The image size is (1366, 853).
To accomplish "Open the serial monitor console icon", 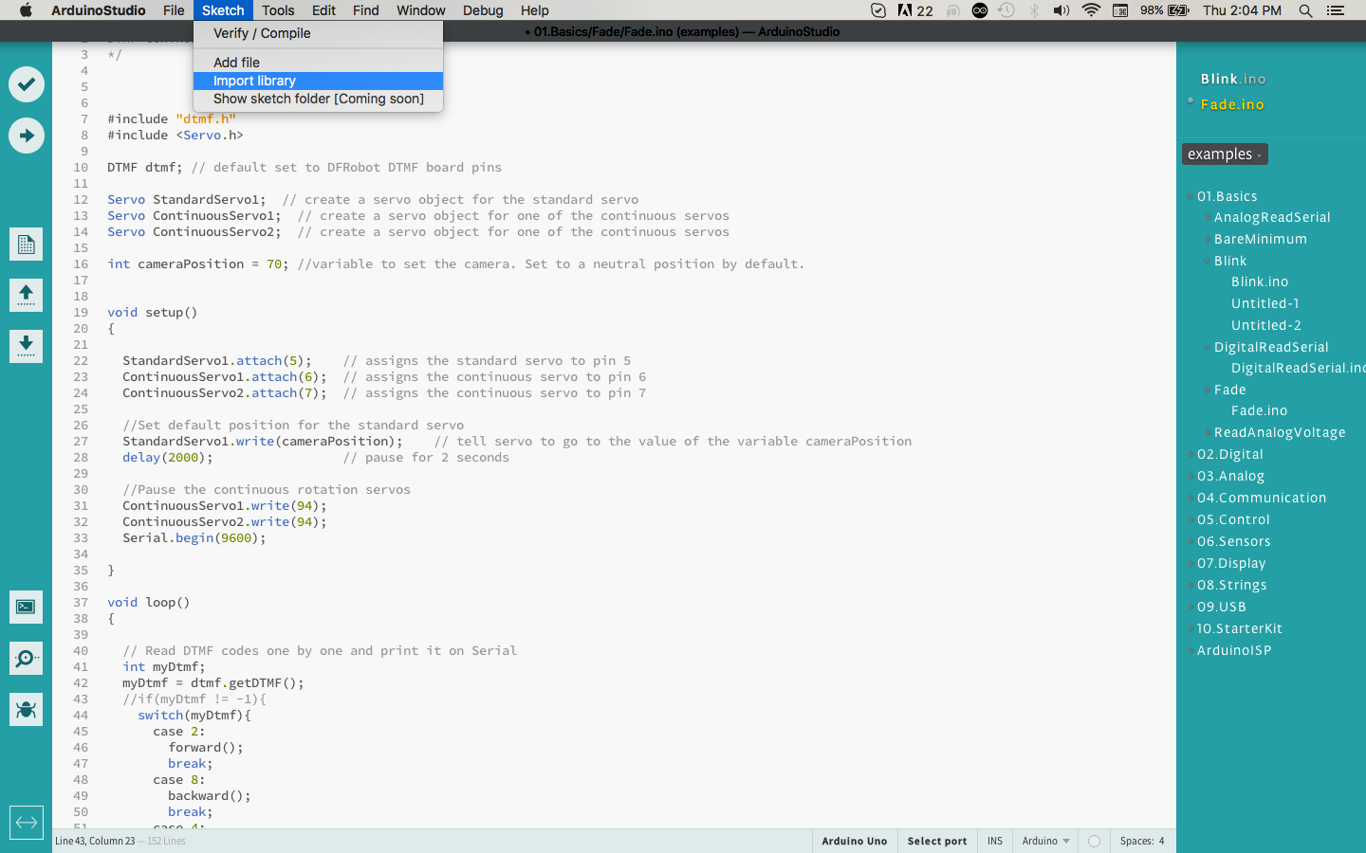I will 27,607.
